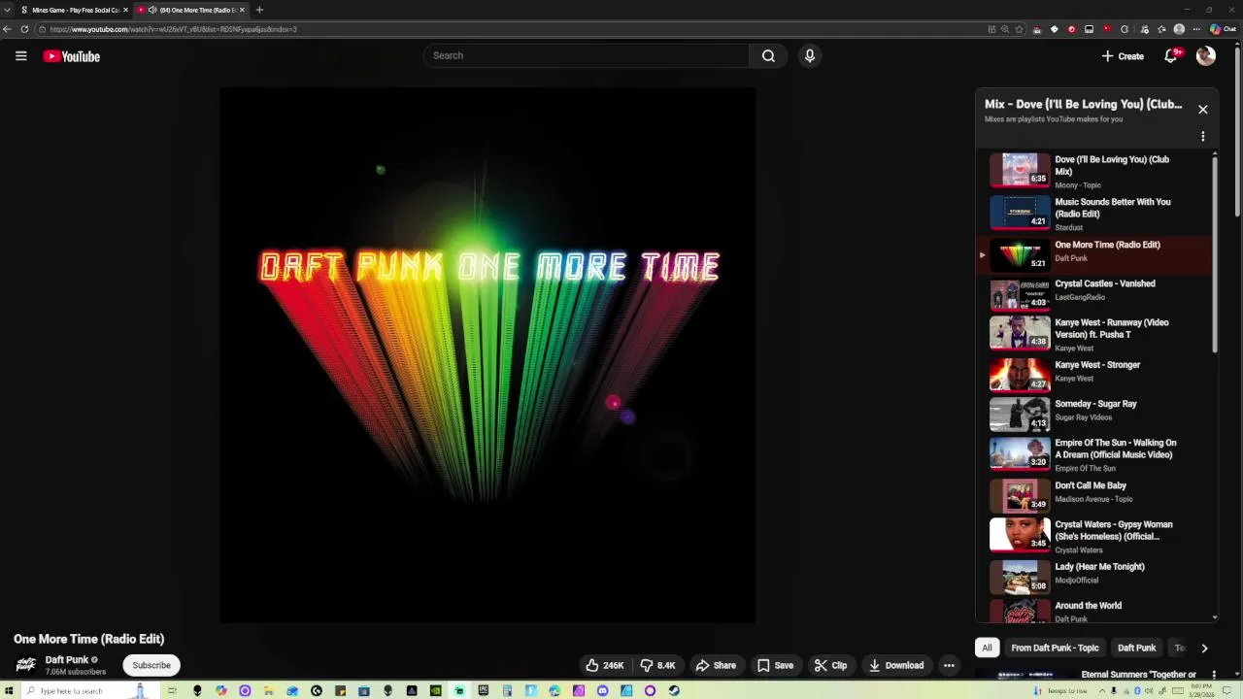Screen dimensions: 1243x699
Task: Open the taskbar clock and date
Action: pos(1201,690)
